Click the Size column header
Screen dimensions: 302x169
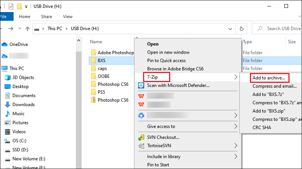tap(292, 42)
